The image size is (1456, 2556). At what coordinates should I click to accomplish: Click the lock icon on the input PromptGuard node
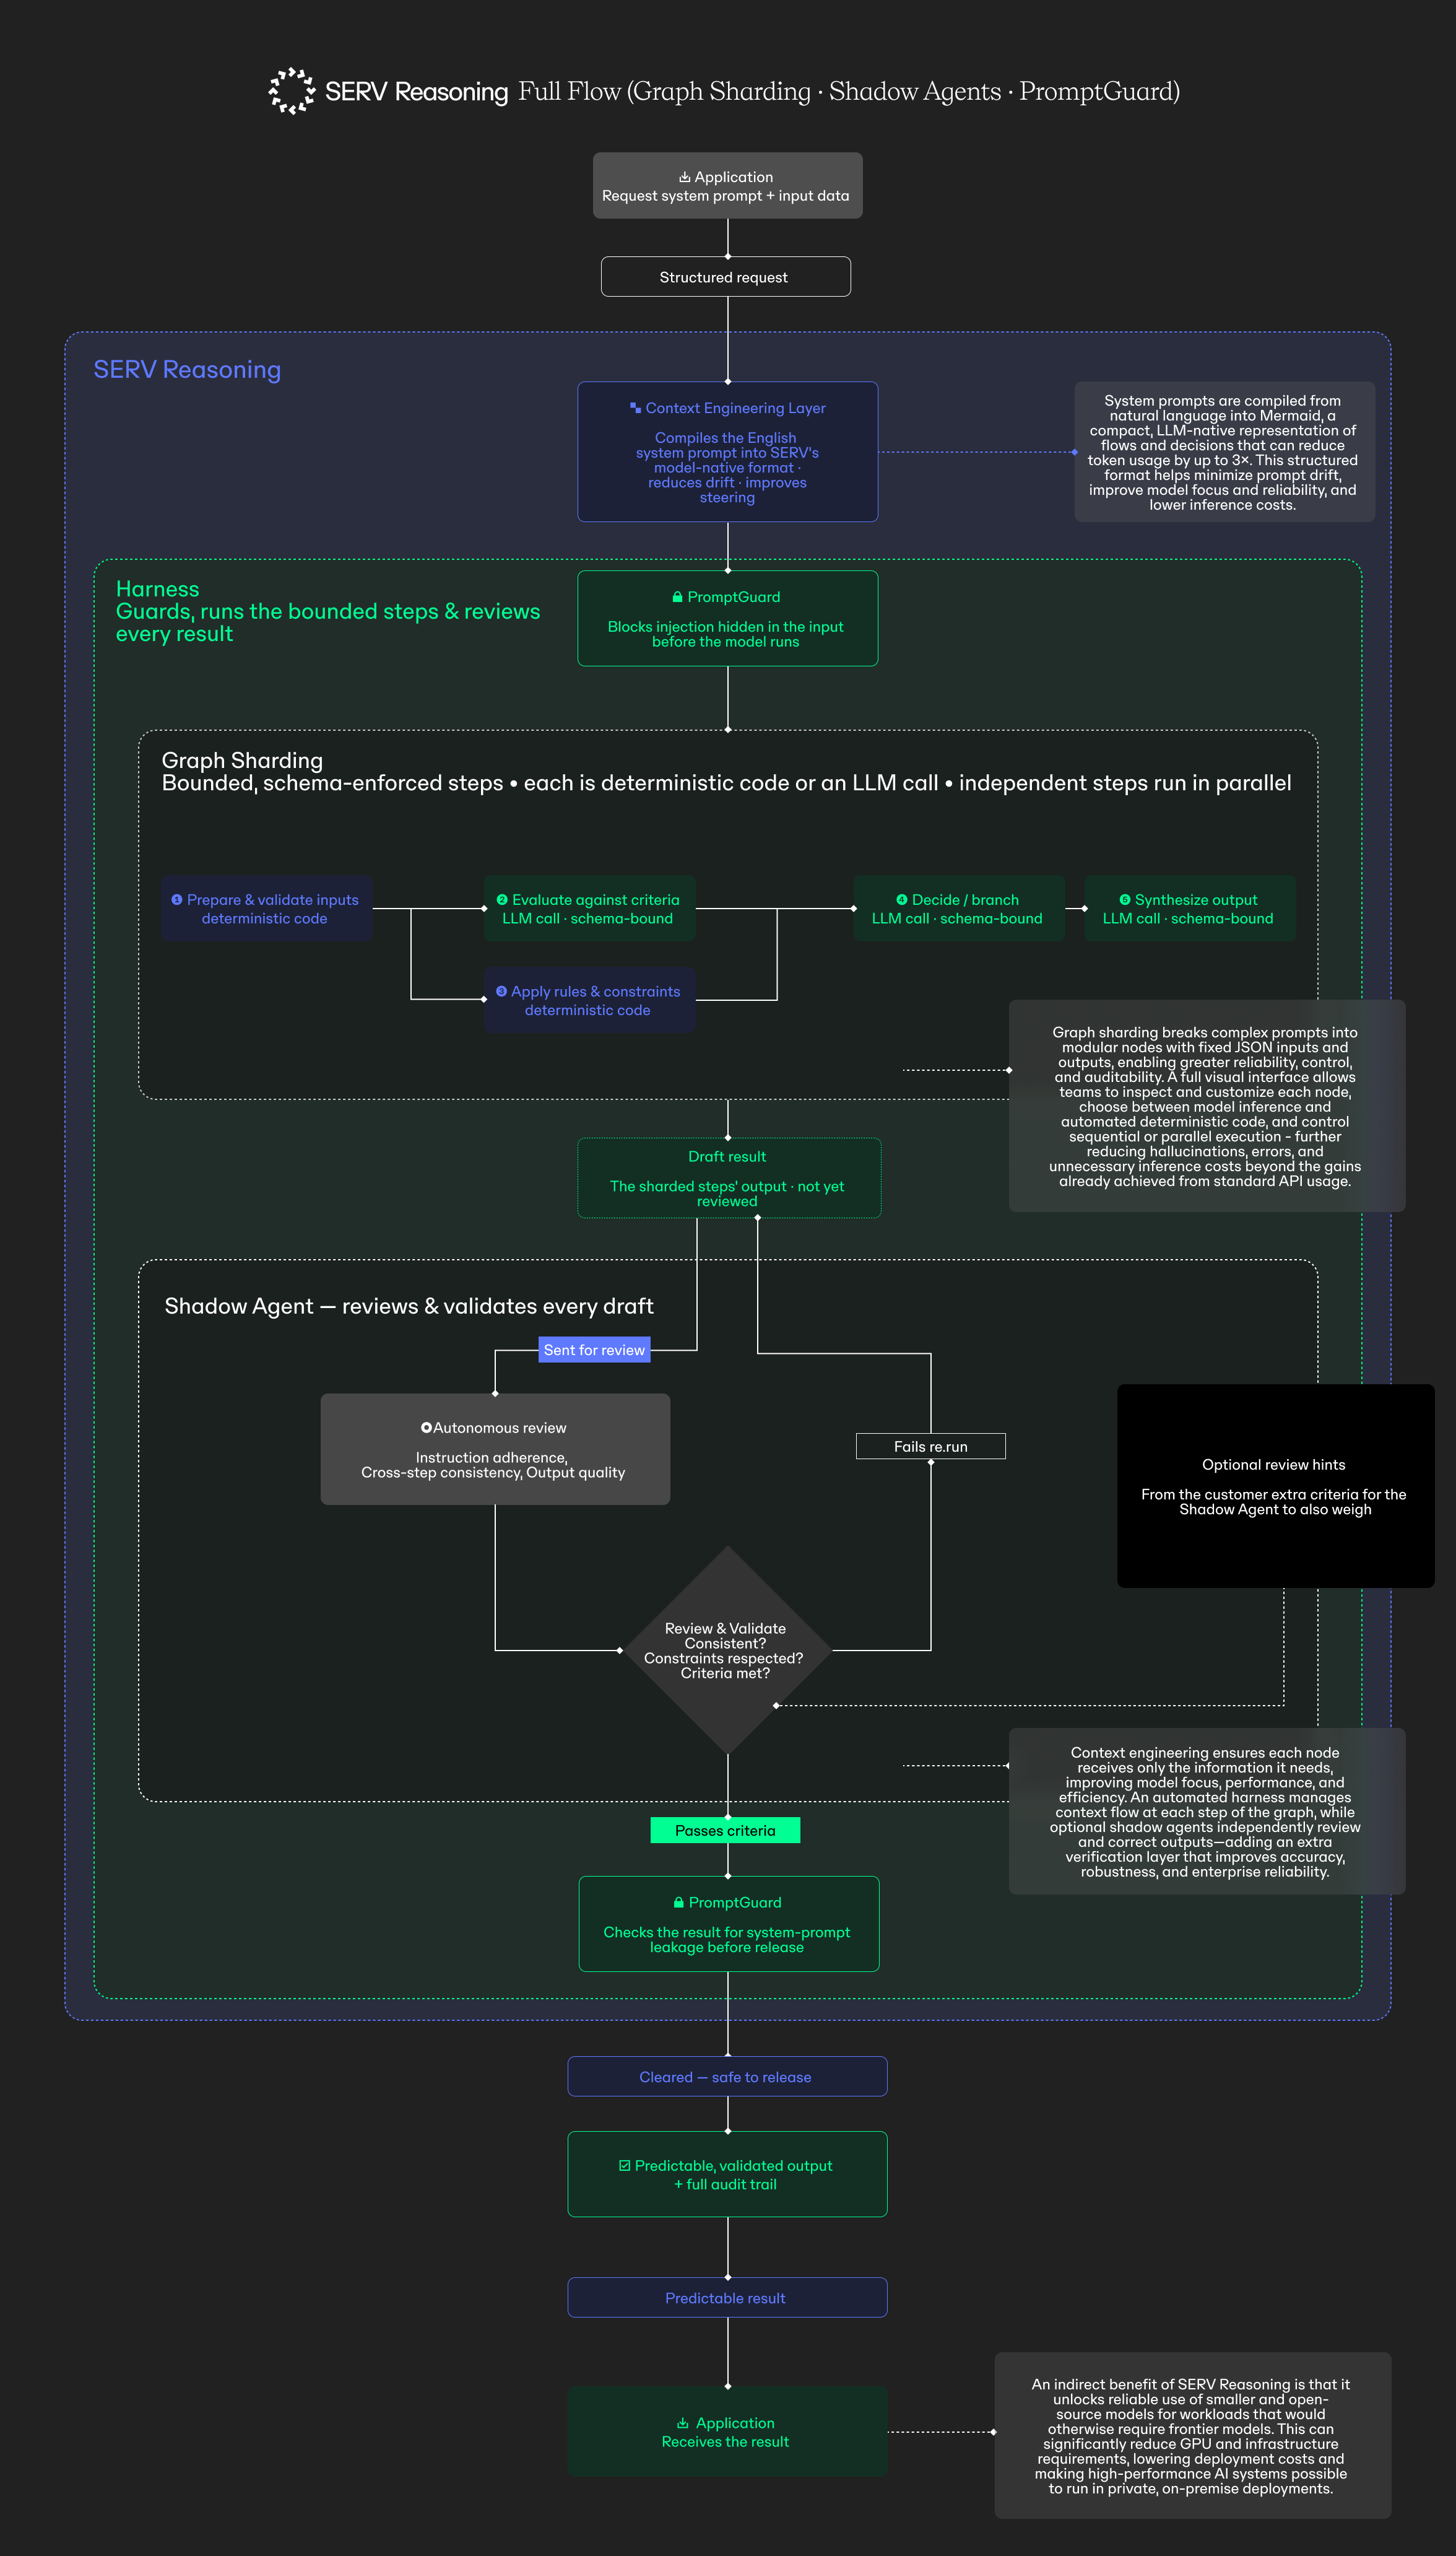(x=678, y=597)
